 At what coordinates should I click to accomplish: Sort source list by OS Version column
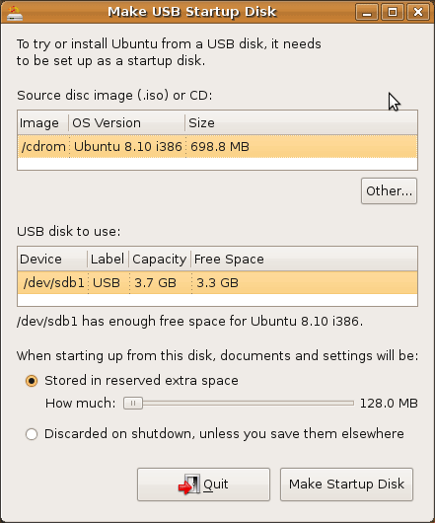tap(127, 122)
